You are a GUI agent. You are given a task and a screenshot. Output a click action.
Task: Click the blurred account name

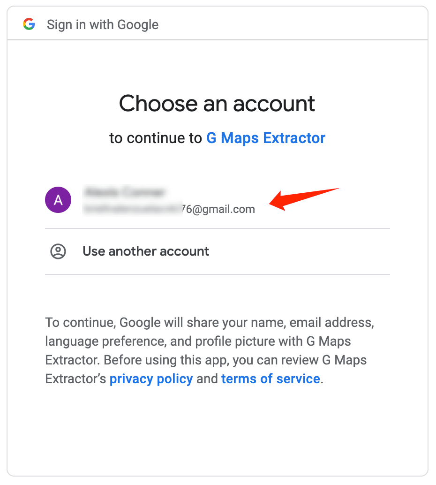125,192
